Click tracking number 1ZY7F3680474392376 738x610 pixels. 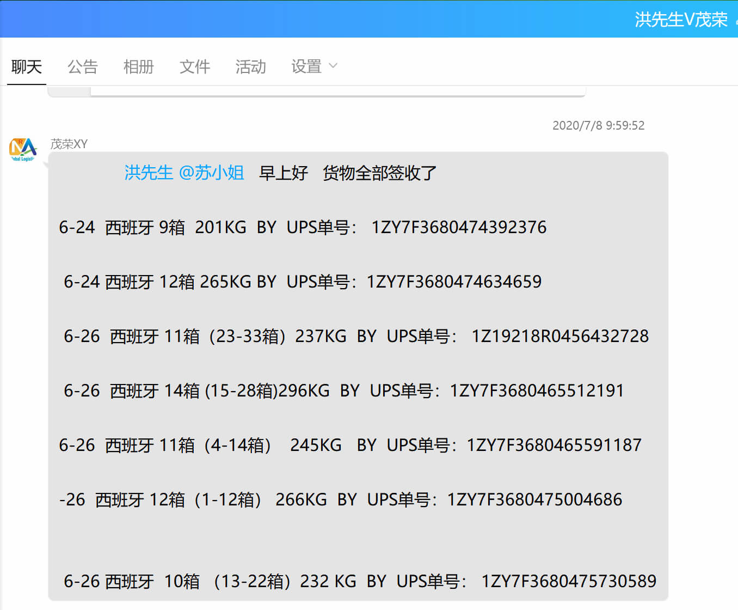459,227
